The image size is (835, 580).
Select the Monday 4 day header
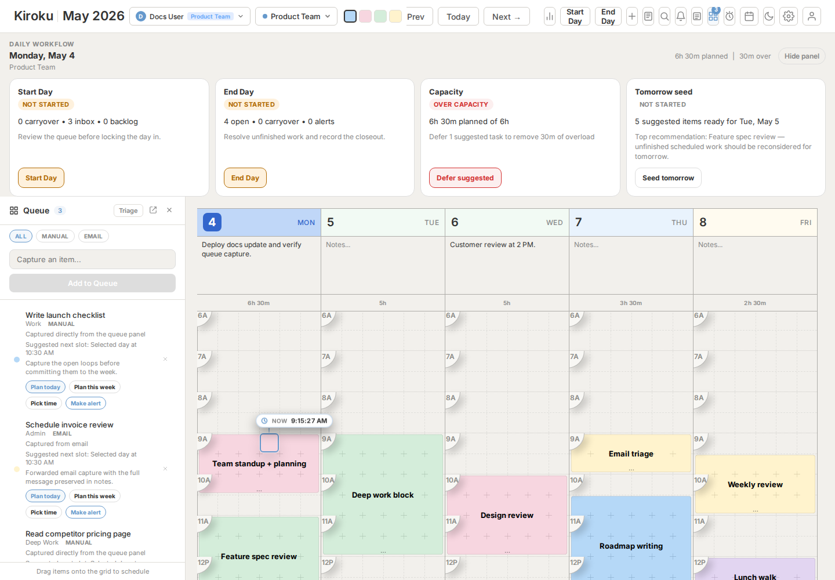click(x=259, y=222)
